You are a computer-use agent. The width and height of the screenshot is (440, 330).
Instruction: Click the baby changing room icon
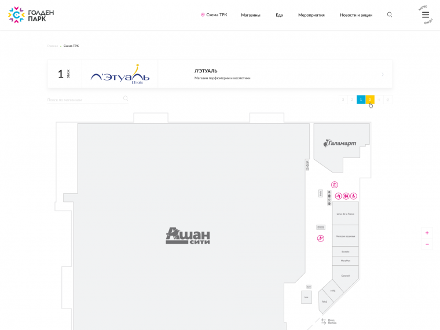tap(339, 196)
